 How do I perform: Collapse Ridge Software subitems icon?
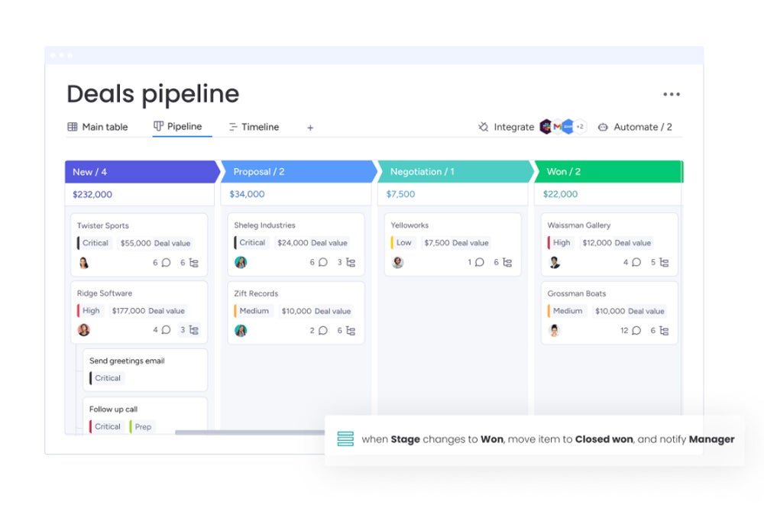click(x=194, y=330)
